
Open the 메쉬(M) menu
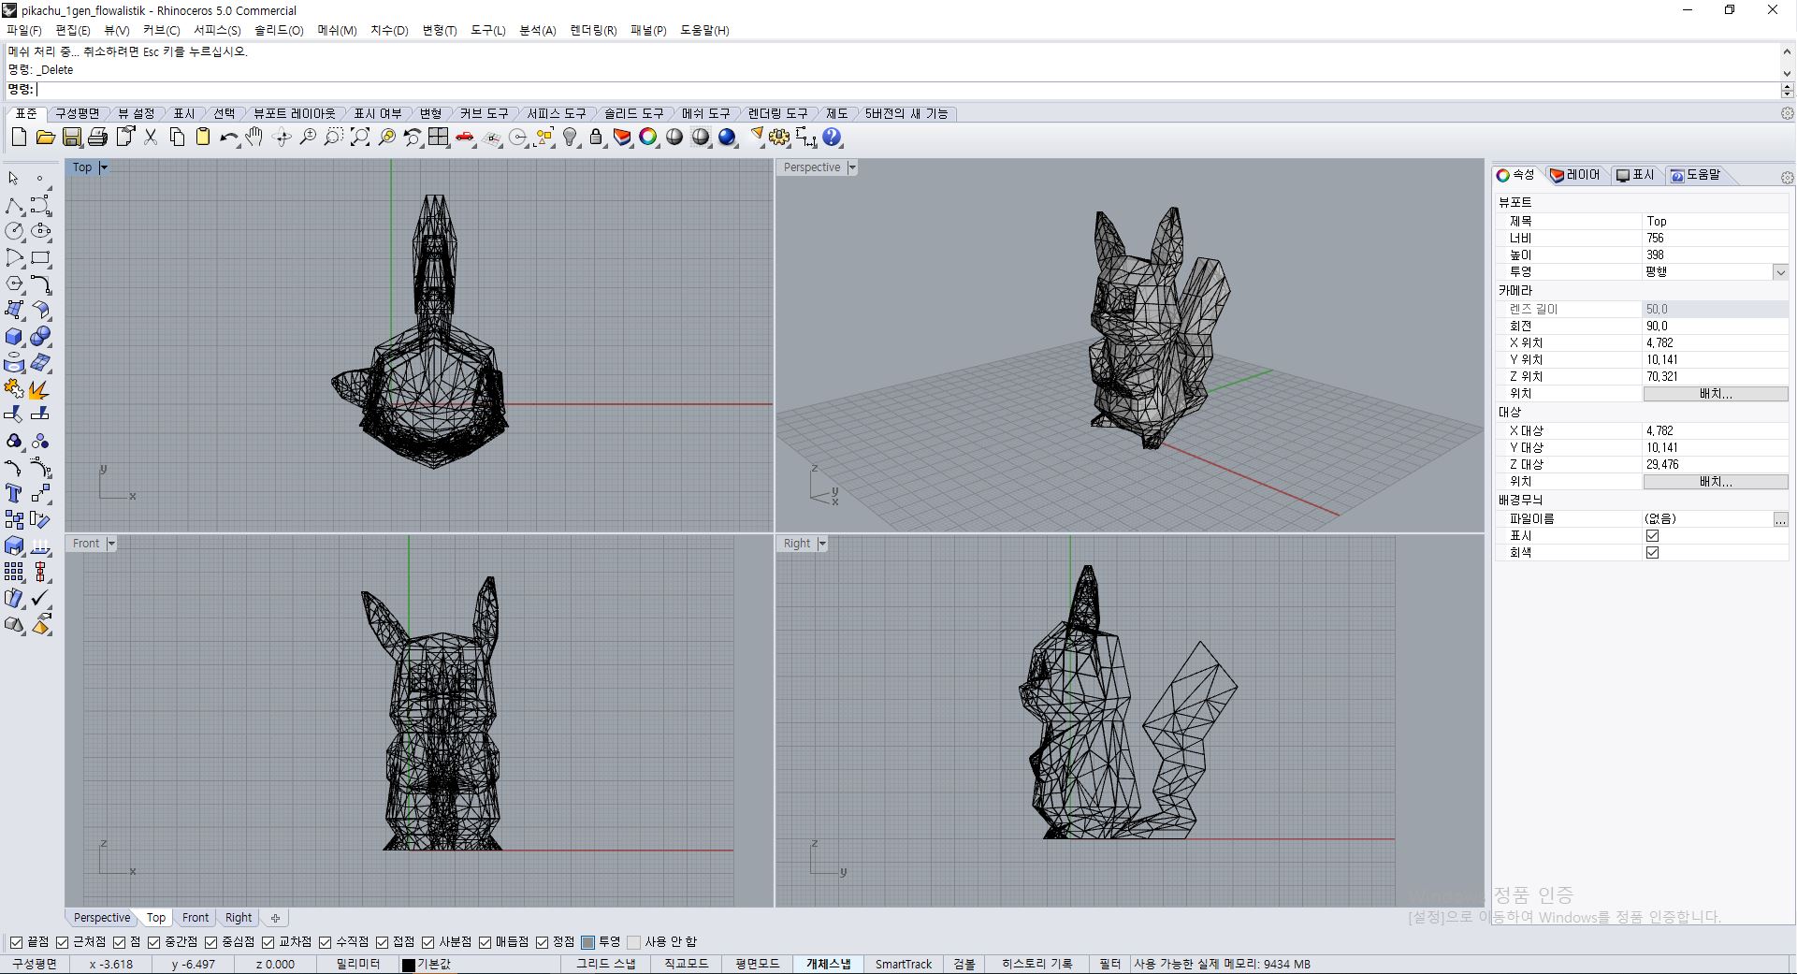tap(337, 30)
